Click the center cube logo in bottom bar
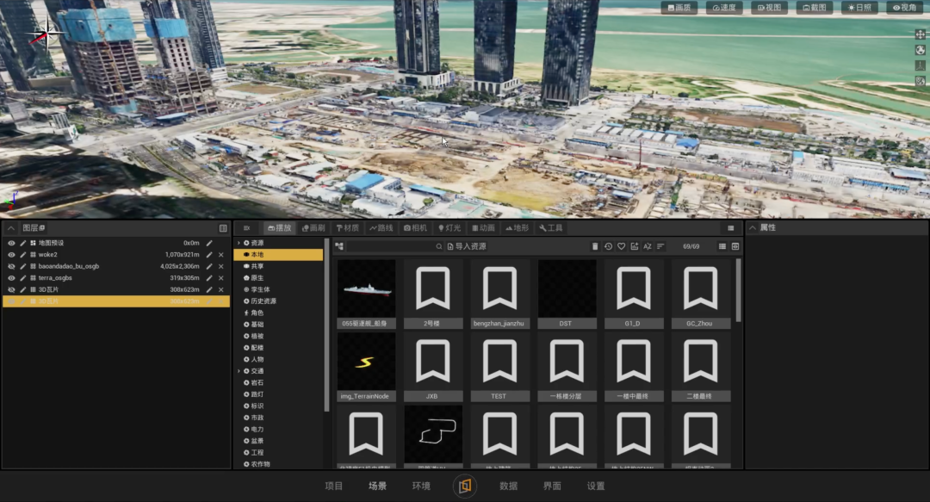This screenshot has width=930, height=502. (x=465, y=486)
